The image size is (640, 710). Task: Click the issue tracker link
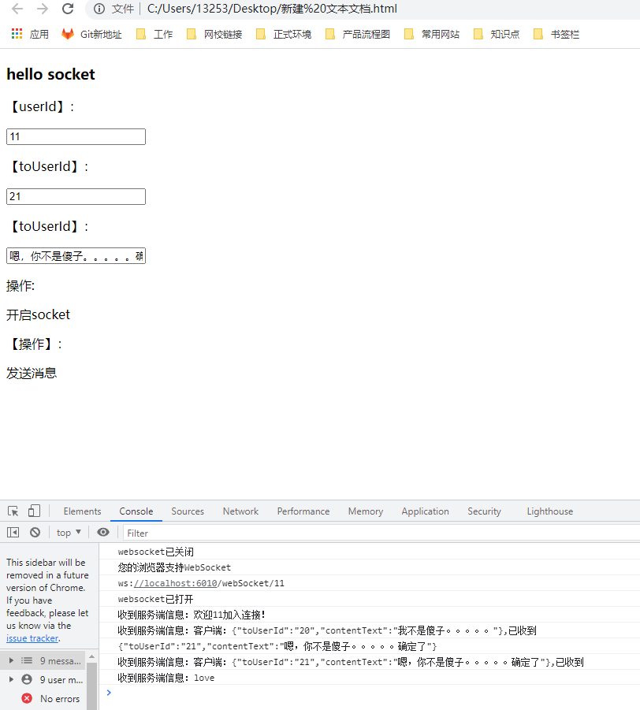click(x=32, y=638)
